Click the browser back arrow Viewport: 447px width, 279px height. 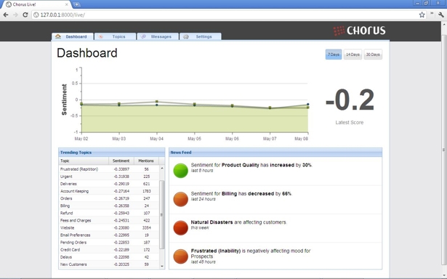(x=6, y=15)
